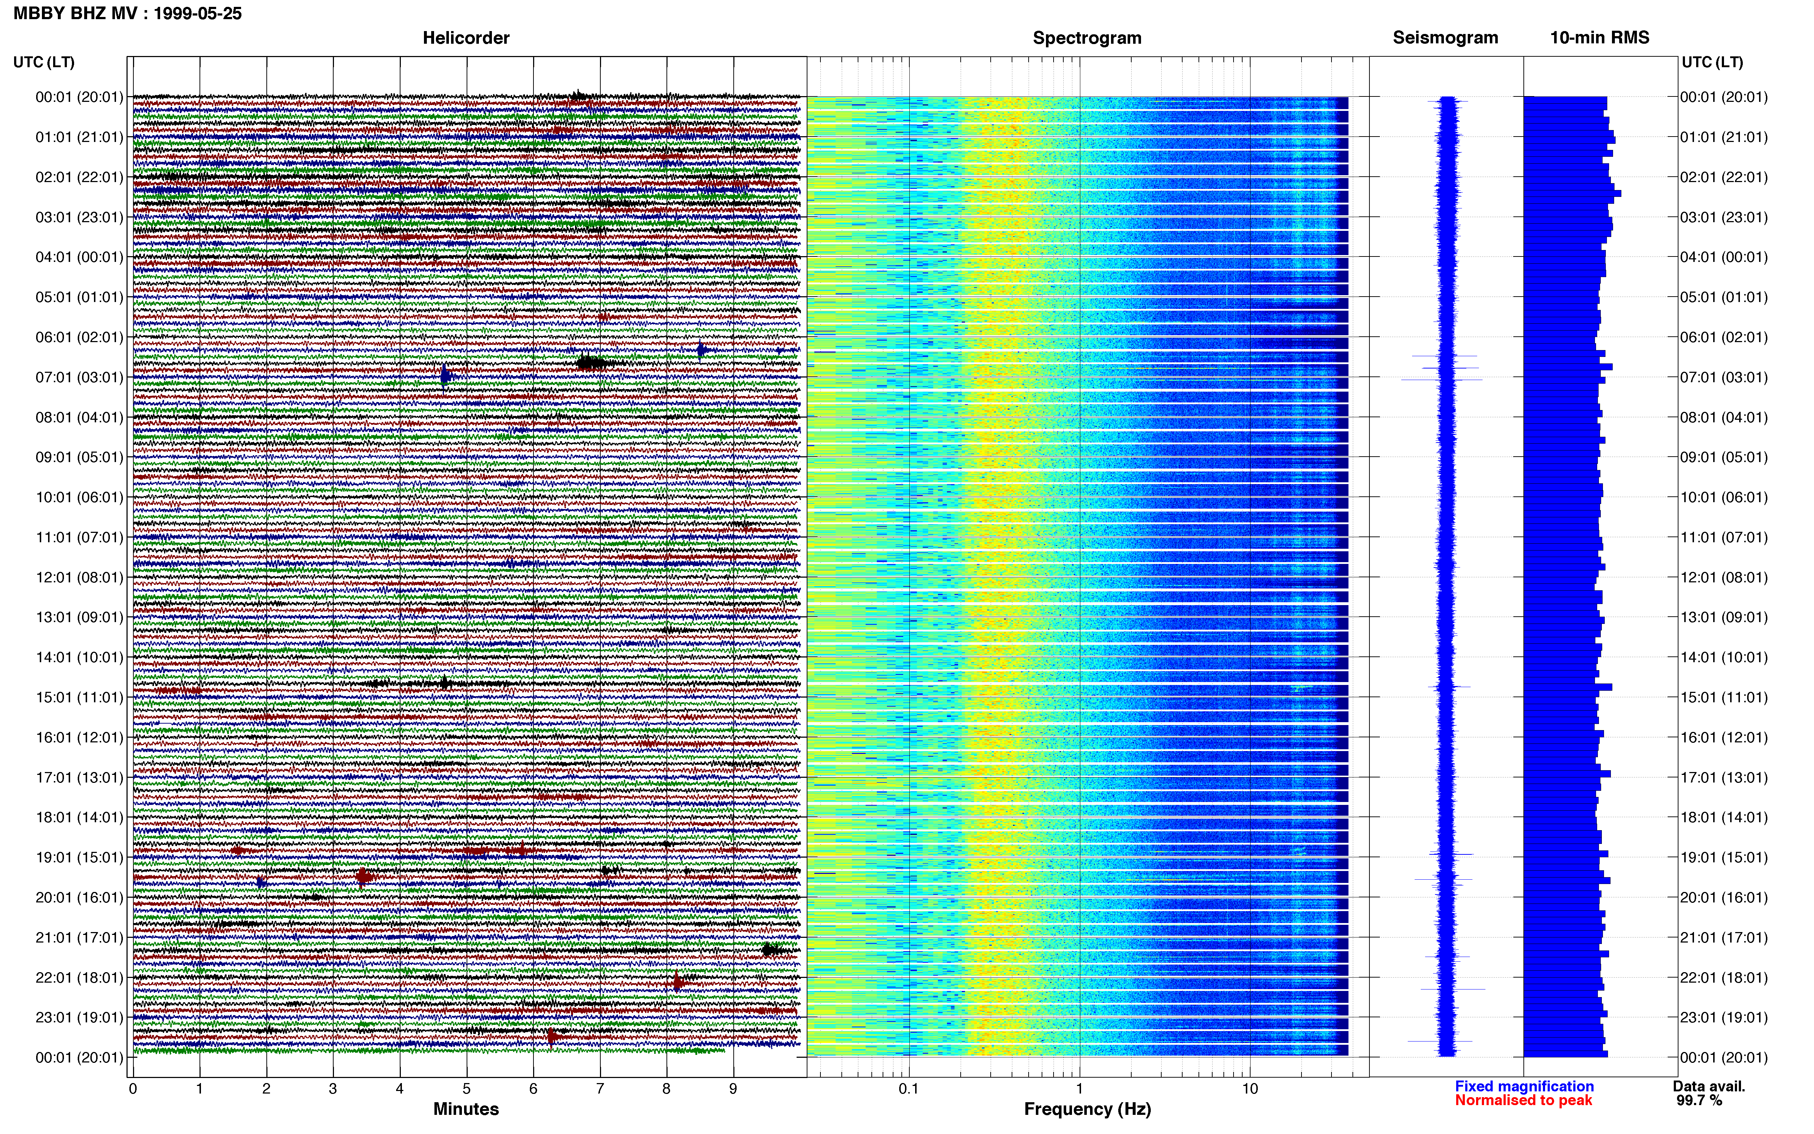The width and height of the screenshot is (1814, 1134).
Task: Click the 'Frequency (Hz)' x-axis label
Action: click(x=1087, y=1109)
